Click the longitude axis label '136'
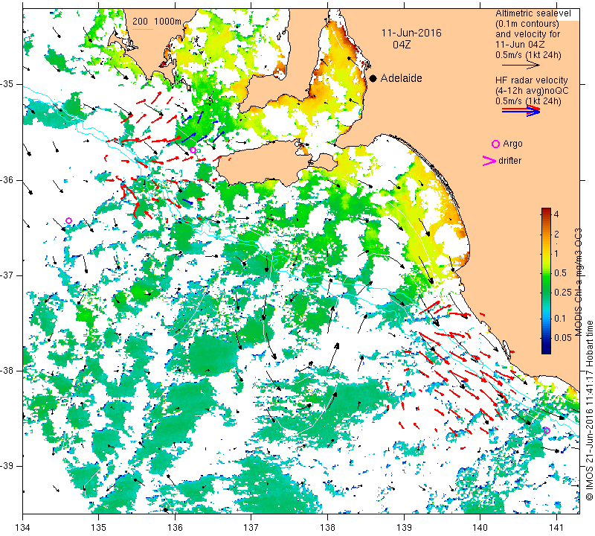The image size is (595, 536). (176, 528)
